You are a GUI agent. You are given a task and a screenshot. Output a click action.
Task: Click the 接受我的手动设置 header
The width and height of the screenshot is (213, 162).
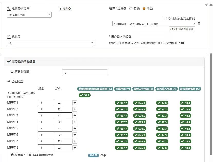tap(104, 62)
